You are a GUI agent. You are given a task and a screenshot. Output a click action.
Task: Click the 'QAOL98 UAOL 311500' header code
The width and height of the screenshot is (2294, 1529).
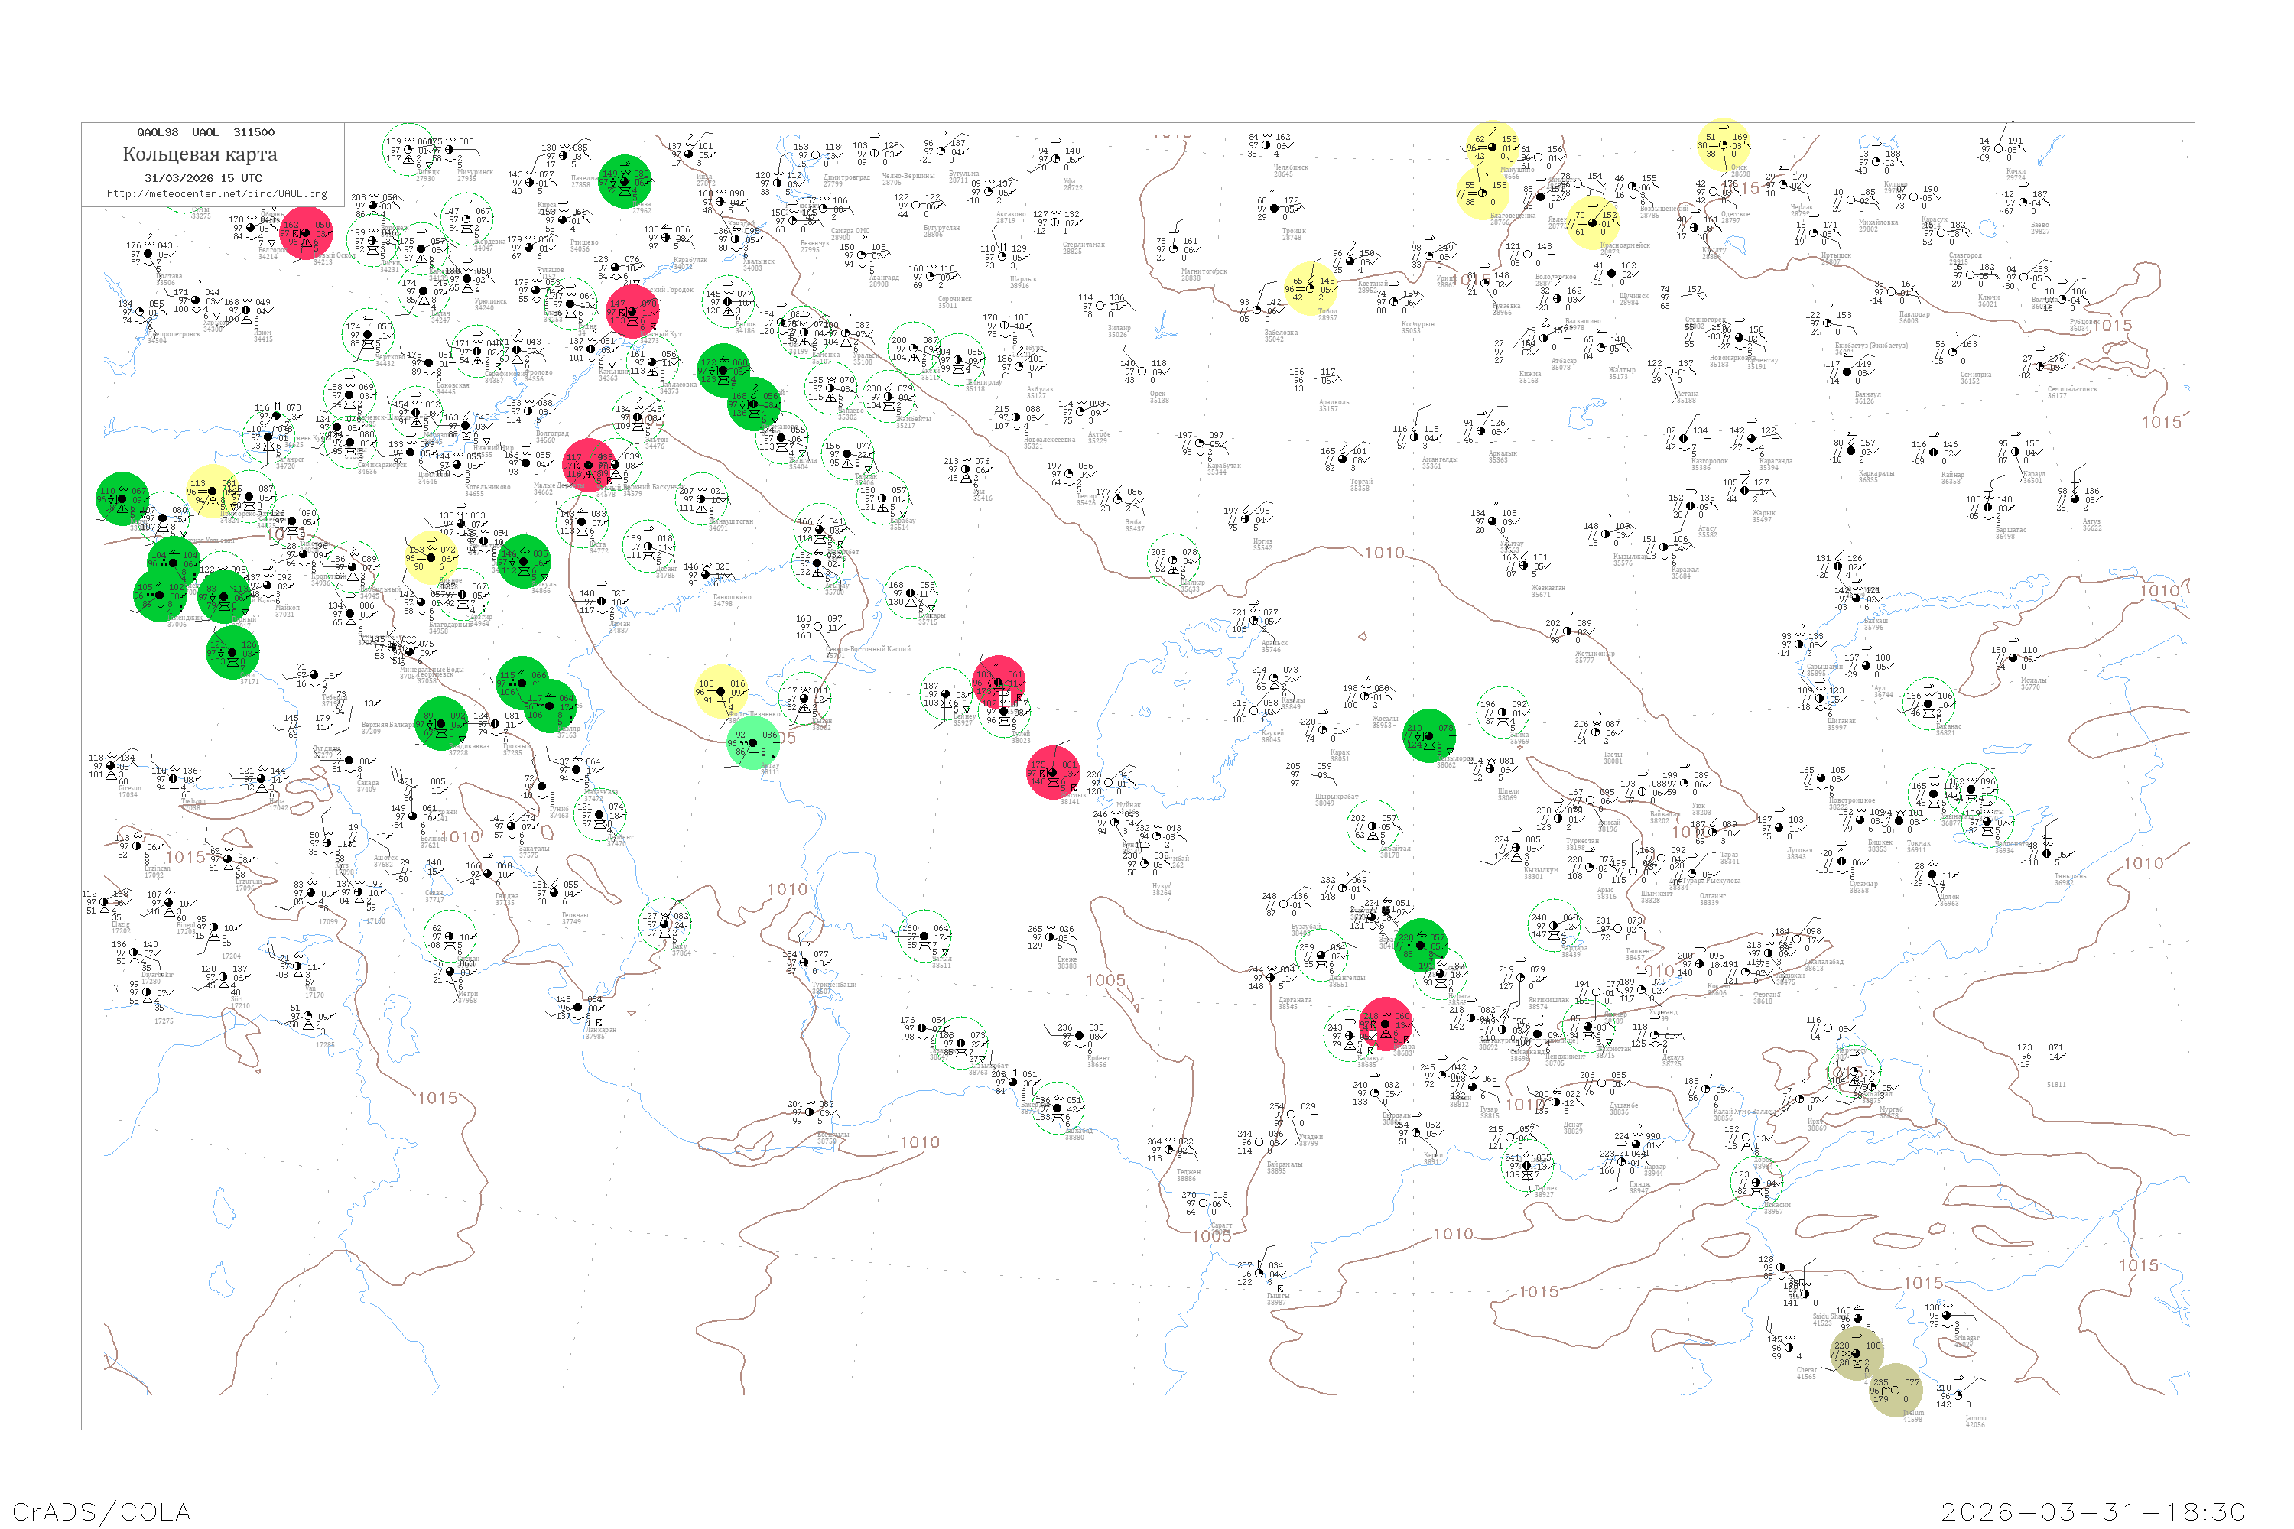point(206,132)
